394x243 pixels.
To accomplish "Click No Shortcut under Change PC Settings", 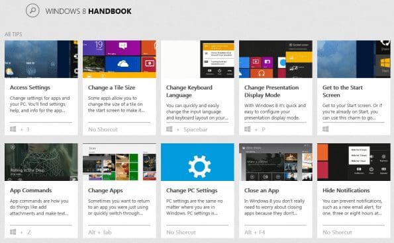I will [x=181, y=232].
